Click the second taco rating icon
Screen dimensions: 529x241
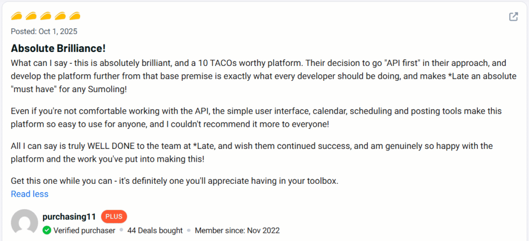[x=31, y=16]
